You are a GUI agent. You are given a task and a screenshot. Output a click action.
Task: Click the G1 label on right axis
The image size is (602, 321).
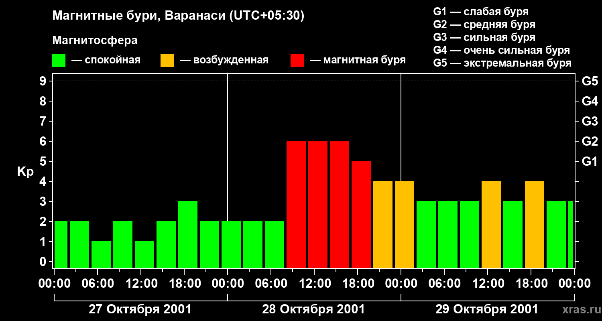pyautogui.click(x=590, y=161)
